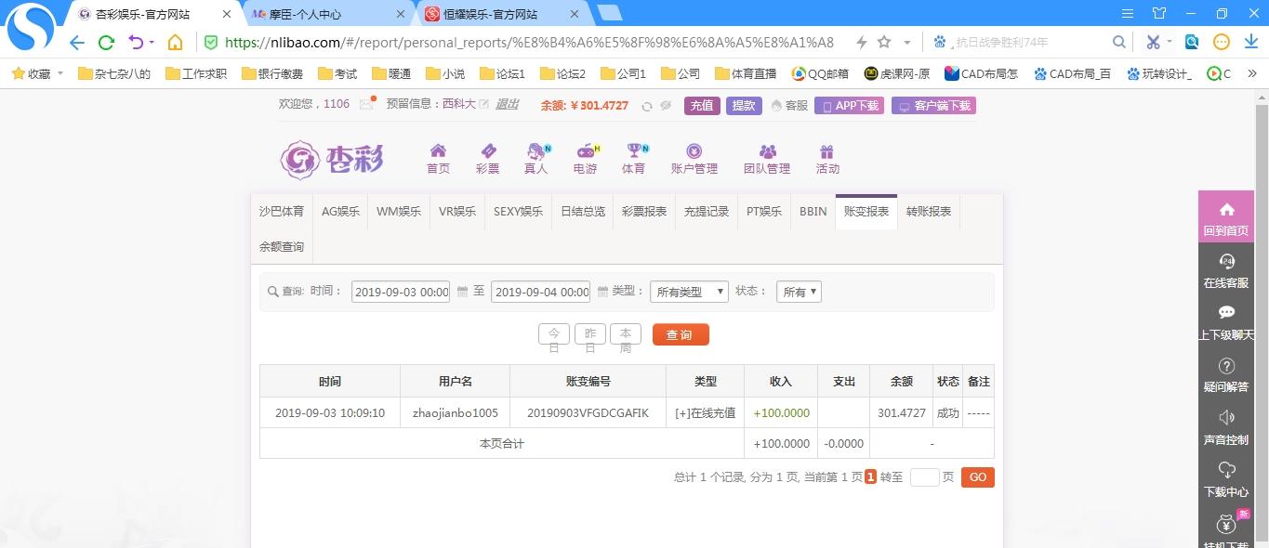Image resolution: width=1269 pixels, height=548 pixels.
Task: Switch to the 转账报表 tab
Action: [x=928, y=212]
